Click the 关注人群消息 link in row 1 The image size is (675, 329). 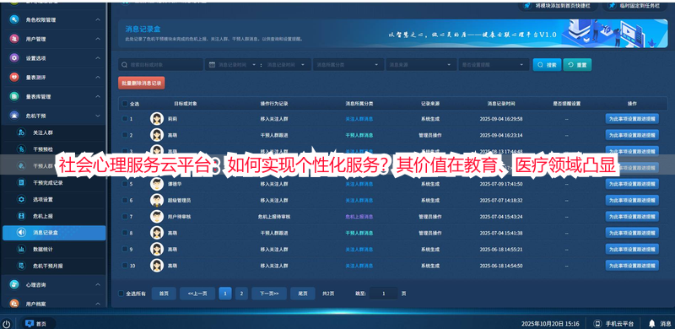[359, 118]
